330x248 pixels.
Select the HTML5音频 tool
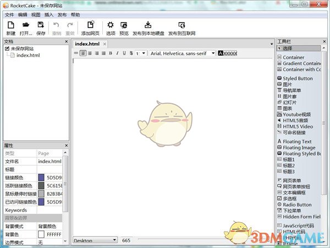pyautogui.click(x=293, y=120)
